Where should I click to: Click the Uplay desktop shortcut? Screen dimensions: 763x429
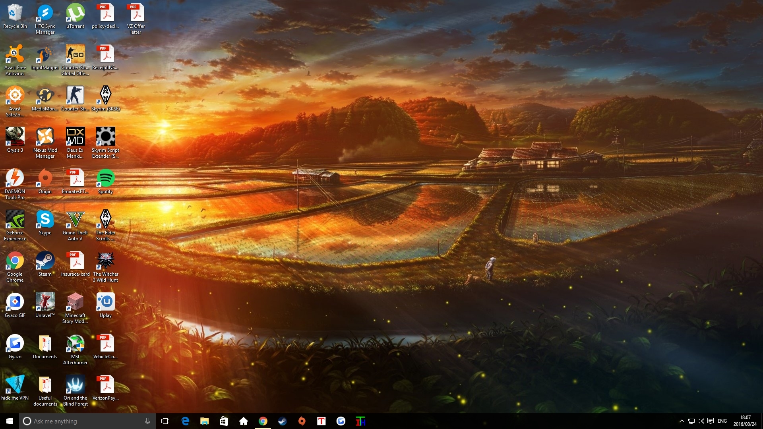click(x=105, y=302)
